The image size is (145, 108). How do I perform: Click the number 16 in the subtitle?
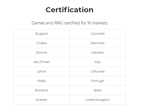point(89,23)
